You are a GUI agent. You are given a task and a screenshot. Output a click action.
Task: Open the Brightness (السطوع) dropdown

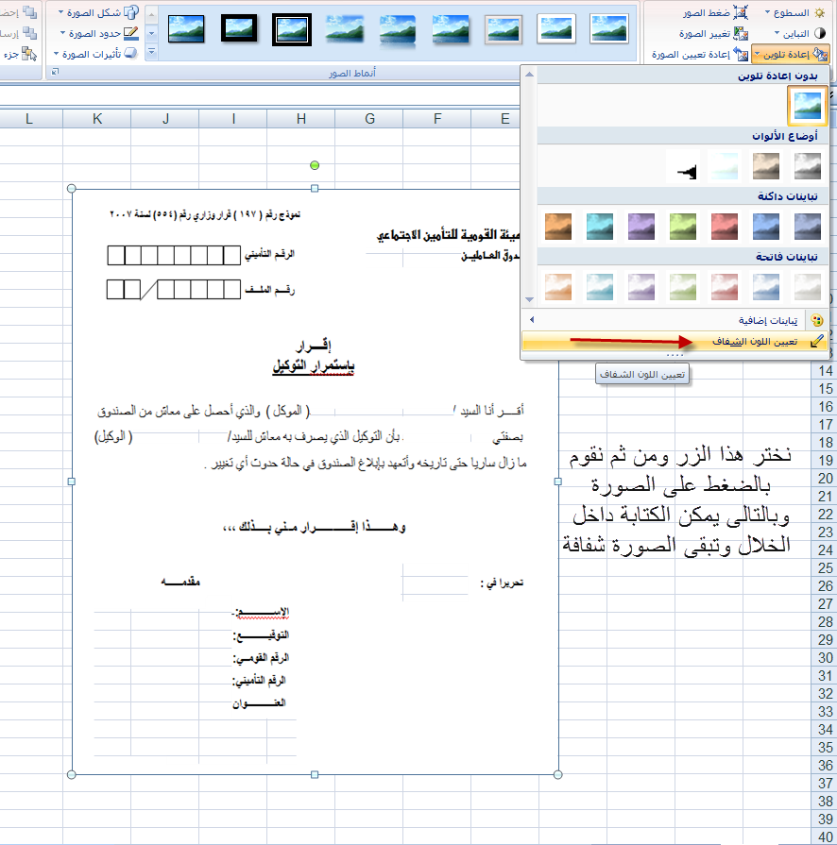[x=796, y=13]
